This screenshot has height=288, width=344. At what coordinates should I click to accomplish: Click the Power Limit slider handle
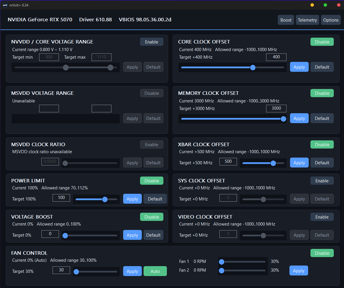tap(105, 199)
